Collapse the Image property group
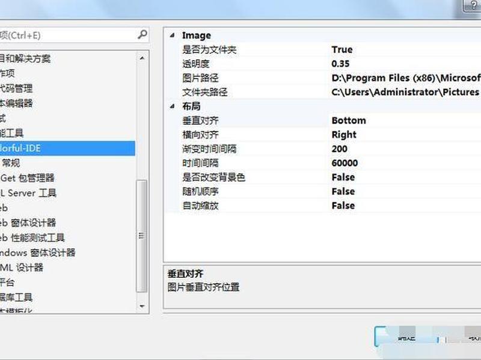 [173, 35]
